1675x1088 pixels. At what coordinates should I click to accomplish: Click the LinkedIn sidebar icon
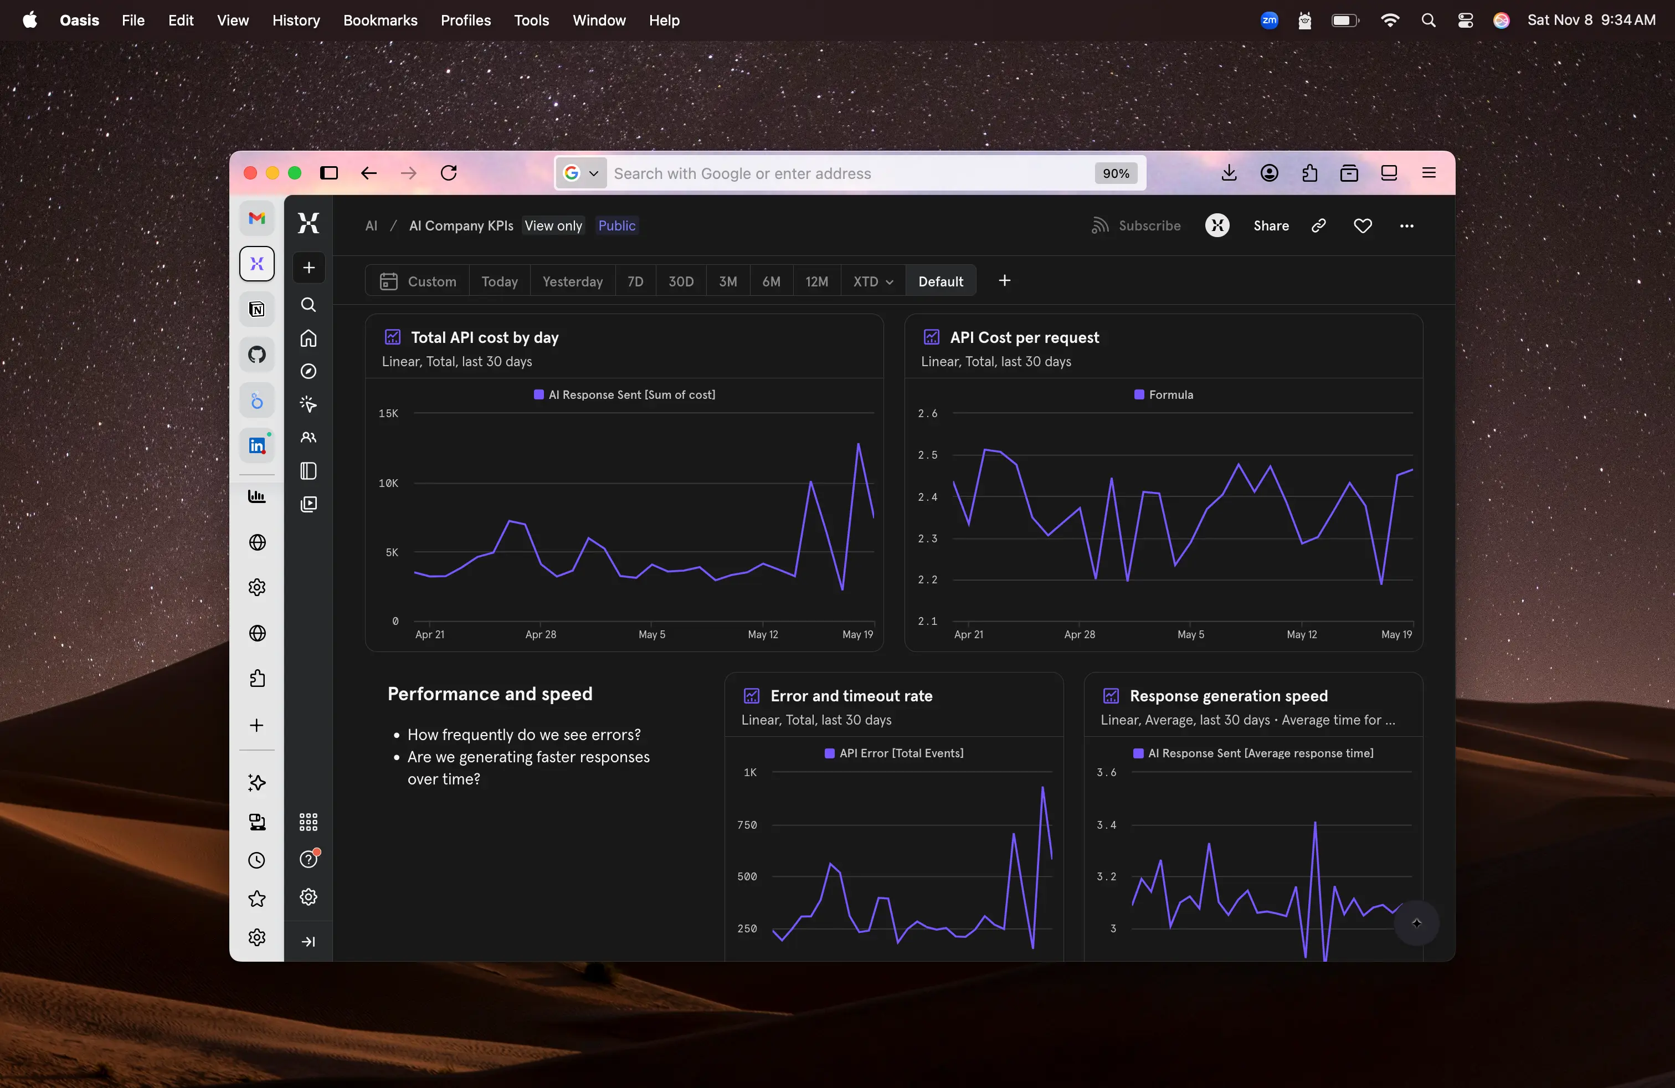click(257, 445)
